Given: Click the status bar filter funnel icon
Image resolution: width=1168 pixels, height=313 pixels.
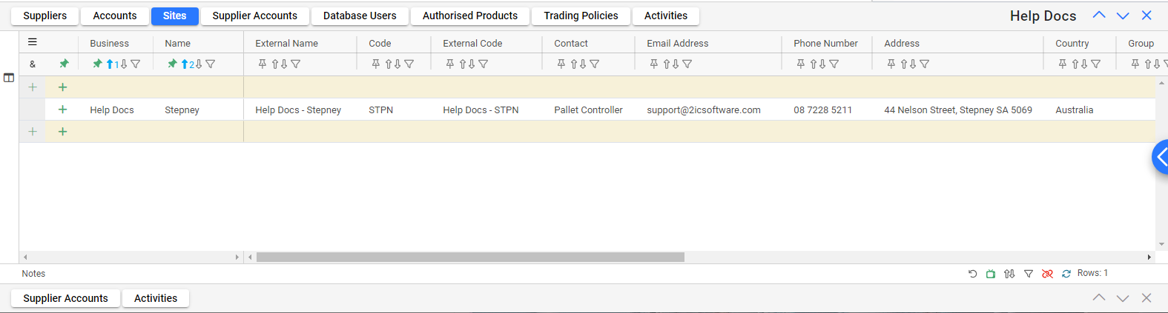Looking at the screenshot, I should (x=1029, y=274).
